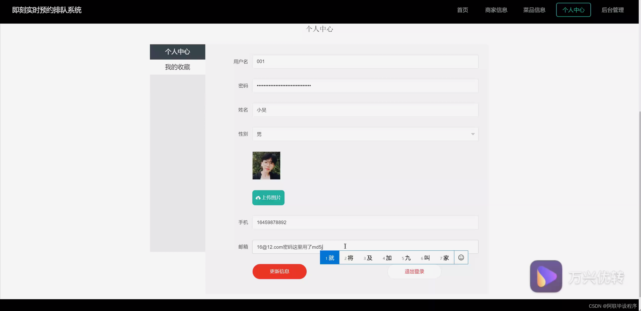
Task: Click the 退出登录 logout button
Action: tap(414, 271)
